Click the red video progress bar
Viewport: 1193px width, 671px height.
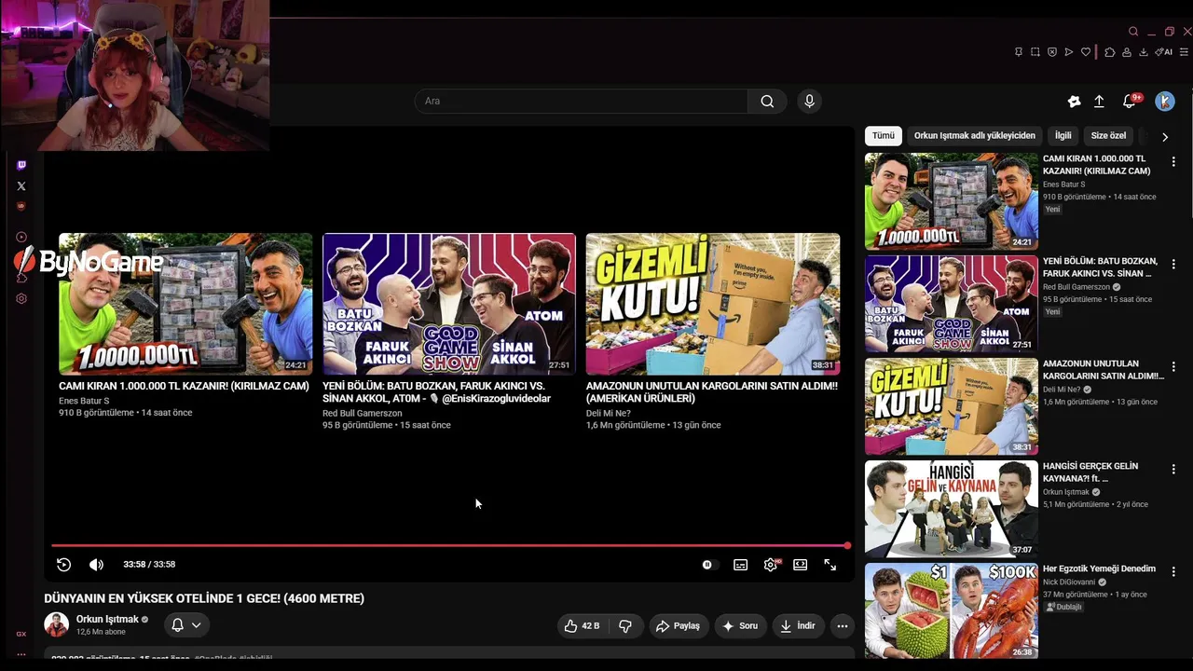click(449, 545)
